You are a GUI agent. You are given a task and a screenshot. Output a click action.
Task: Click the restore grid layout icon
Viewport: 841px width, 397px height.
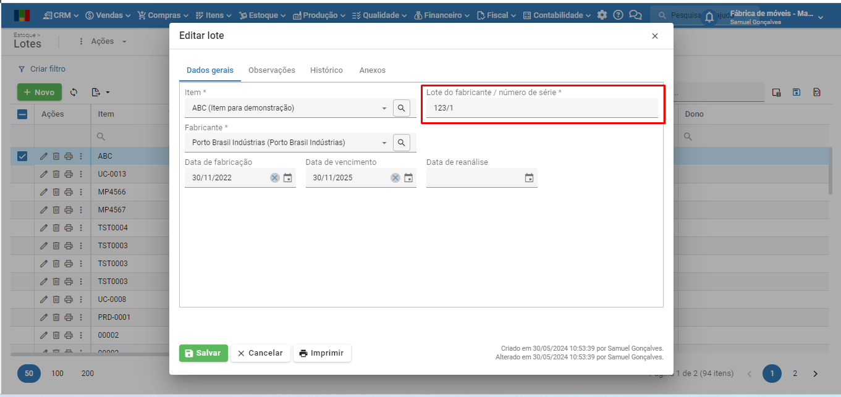click(x=817, y=92)
